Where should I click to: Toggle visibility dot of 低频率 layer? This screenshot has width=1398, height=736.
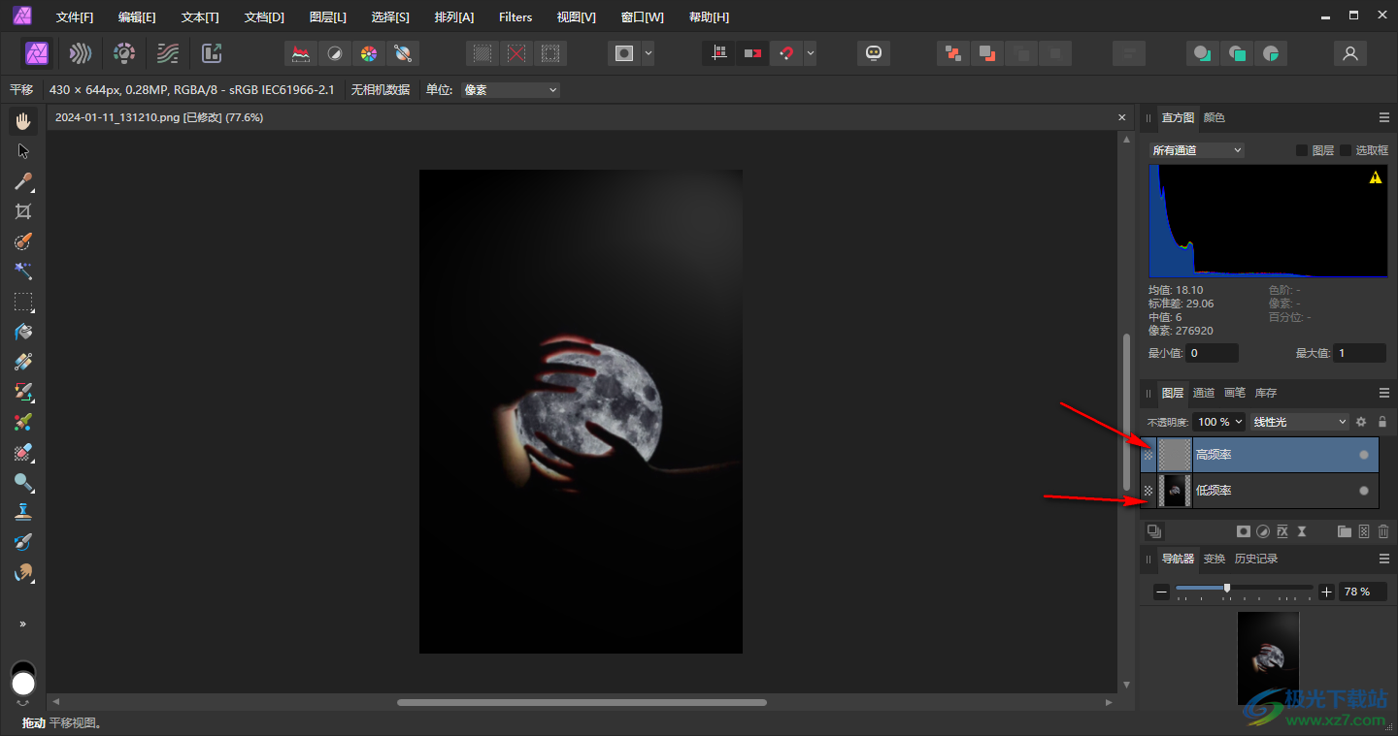click(x=1364, y=491)
